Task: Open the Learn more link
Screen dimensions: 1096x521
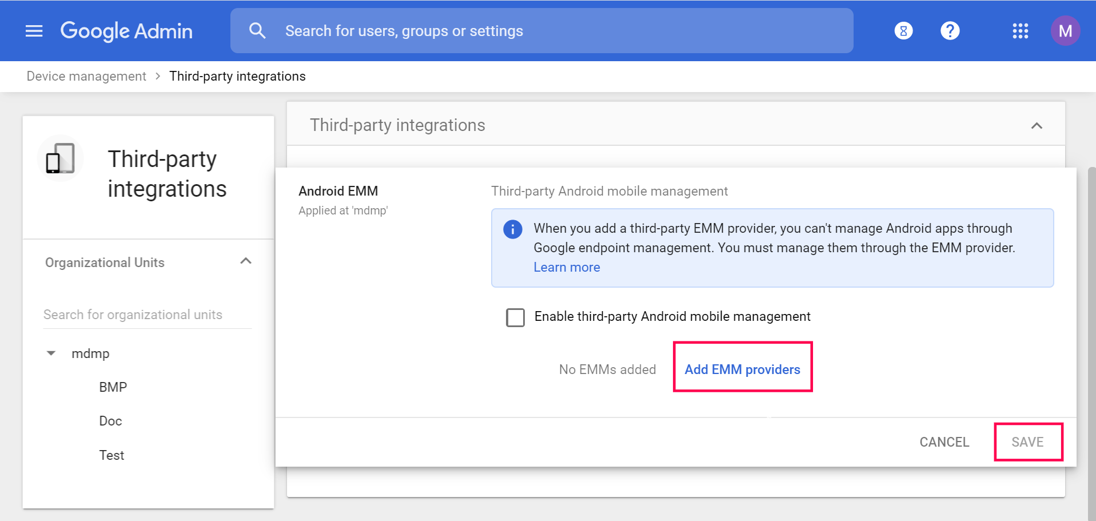Action: tap(567, 267)
